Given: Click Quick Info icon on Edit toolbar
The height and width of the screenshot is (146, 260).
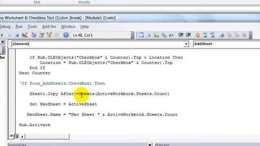Looking at the screenshot, I should (156, 35).
